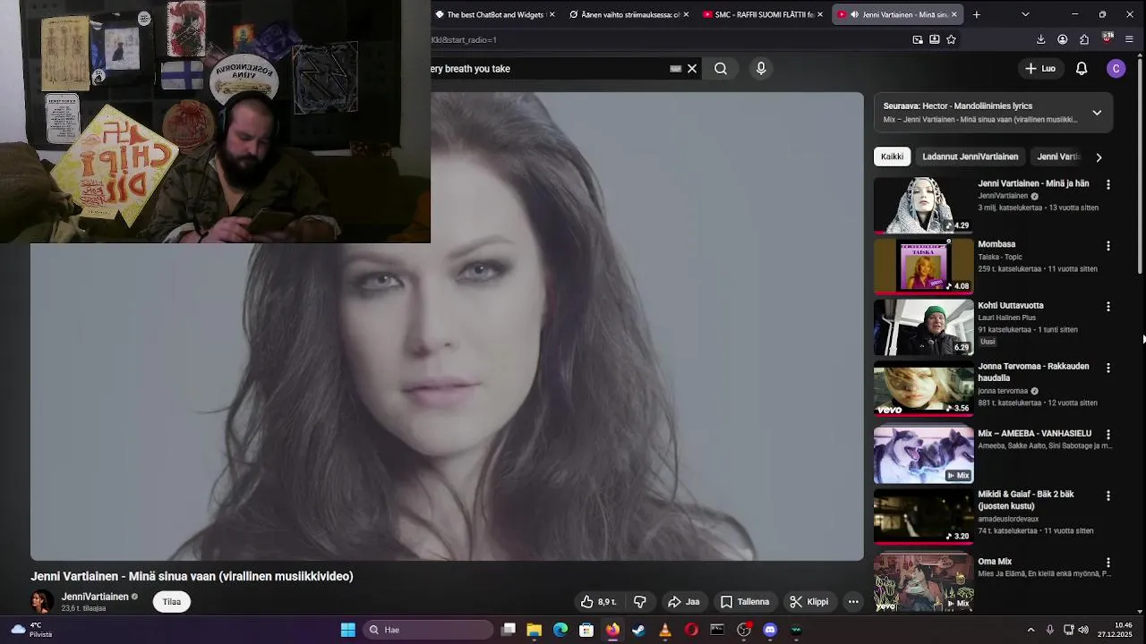
Task: Open volume control in system tray
Action: pos(1082,630)
